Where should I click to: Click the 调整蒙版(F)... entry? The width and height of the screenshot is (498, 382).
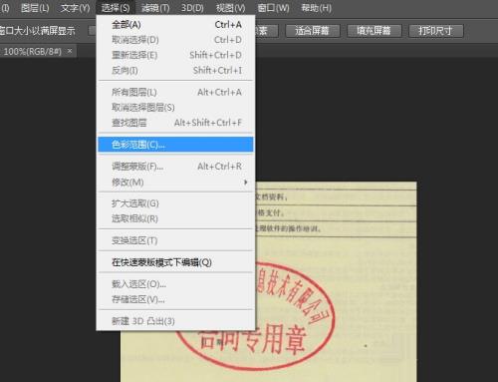175,167
